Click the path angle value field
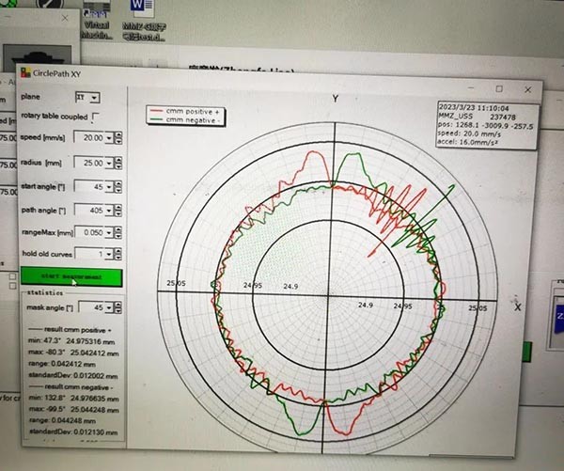The width and height of the screenshot is (564, 471). pyautogui.click(x=90, y=209)
